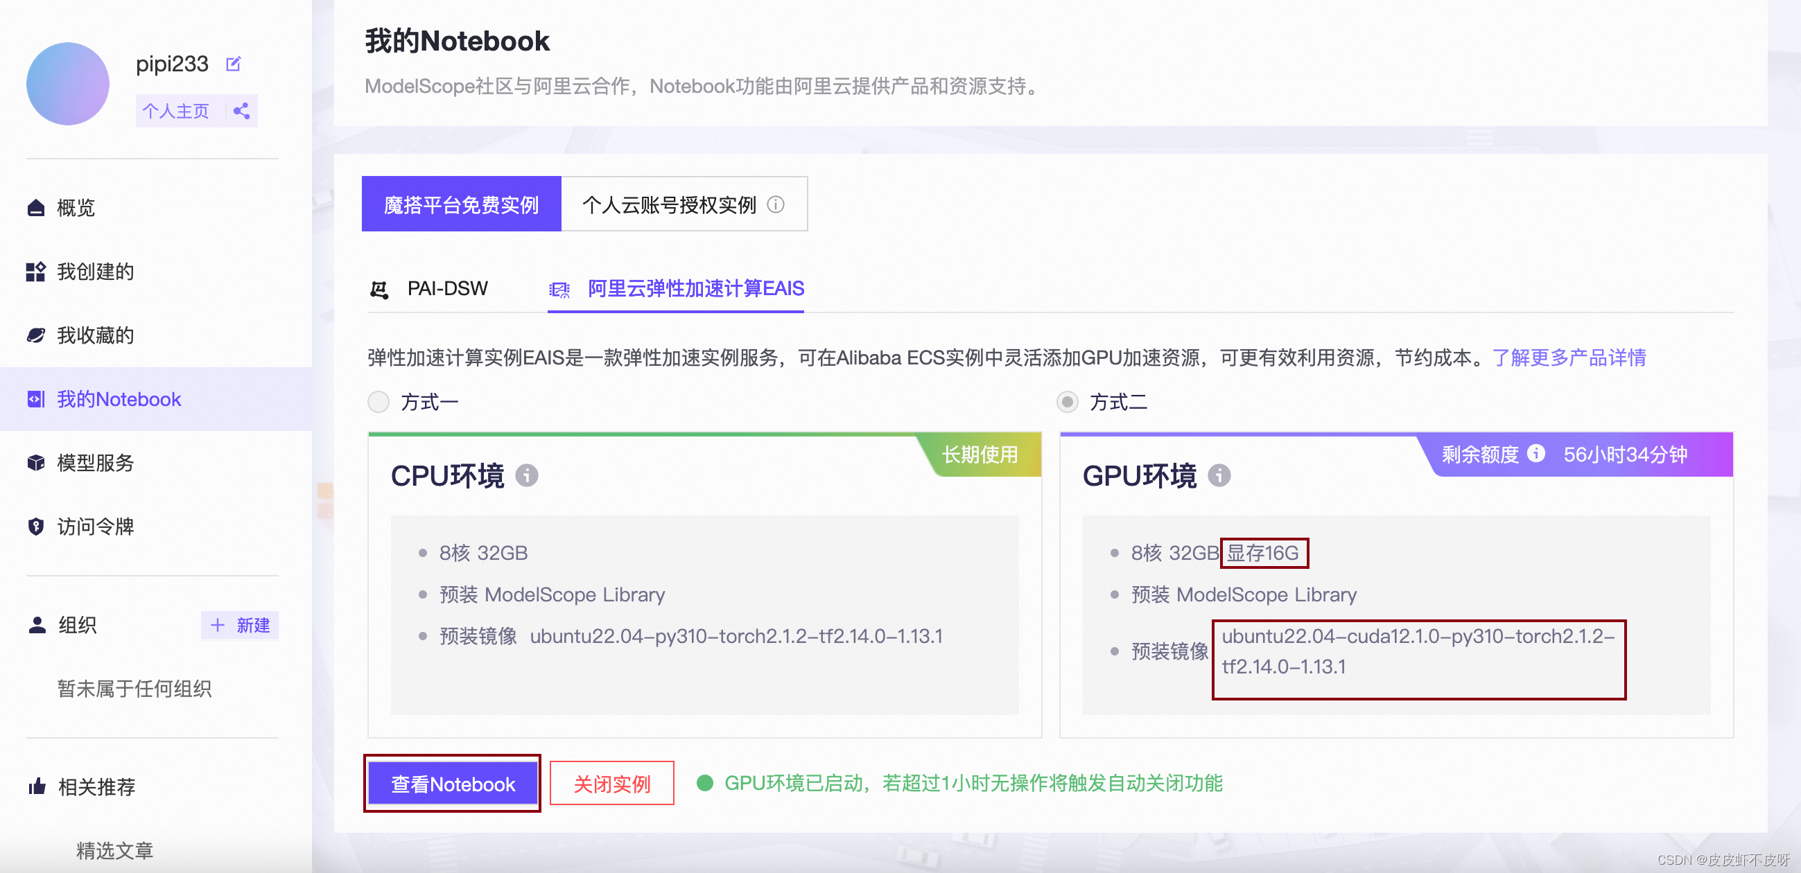This screenshot has height=873, width=1801.
Task: Click 暂未属于任何组织 text
Action: [134, 689]
